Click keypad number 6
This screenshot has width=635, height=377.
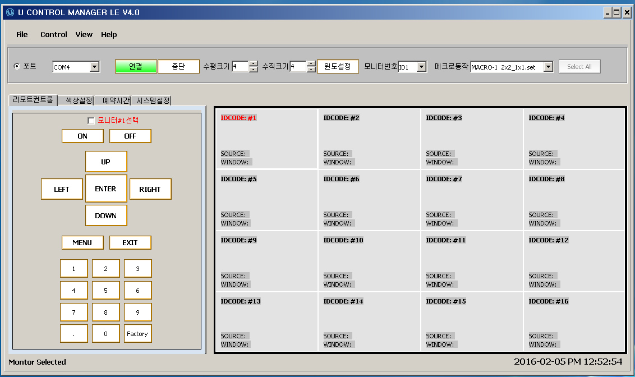[x=137, y=291]
